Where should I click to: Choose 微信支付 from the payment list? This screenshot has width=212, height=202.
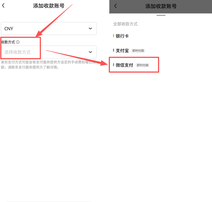pyautogui.click(x=124, y=65)
